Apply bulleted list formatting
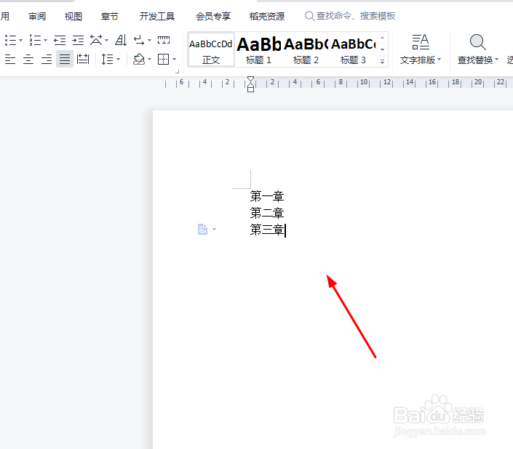The image size is (513, 449). [10, 40]
